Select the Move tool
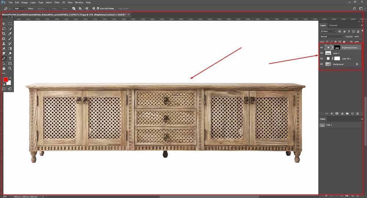 4,23
